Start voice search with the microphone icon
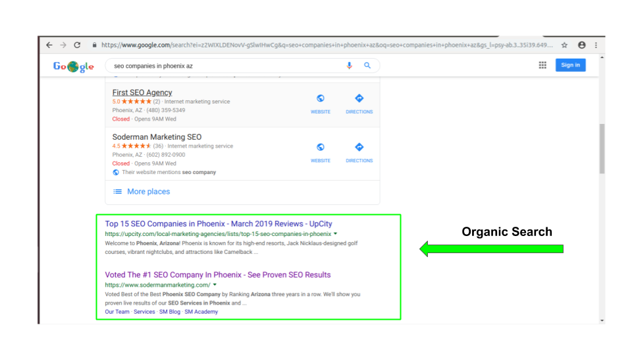This screenshot has height=356, width=632. click(x=349, y=65)
